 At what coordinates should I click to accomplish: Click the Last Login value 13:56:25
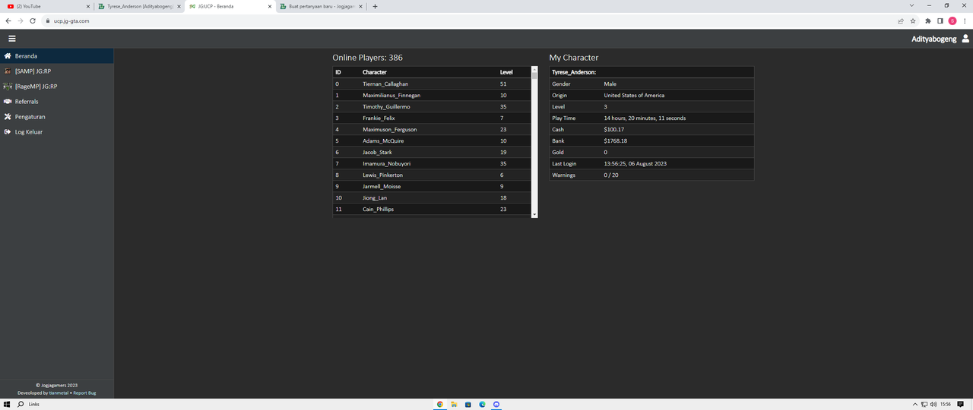tap(635, 163)
